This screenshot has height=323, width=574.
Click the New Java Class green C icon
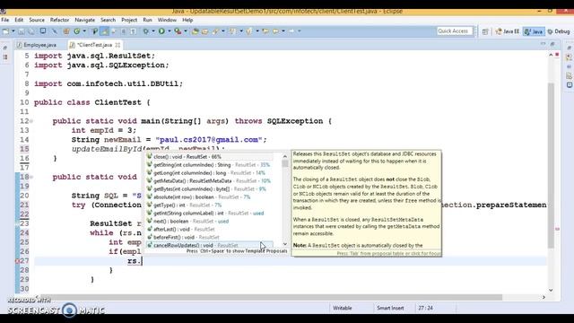76,31
